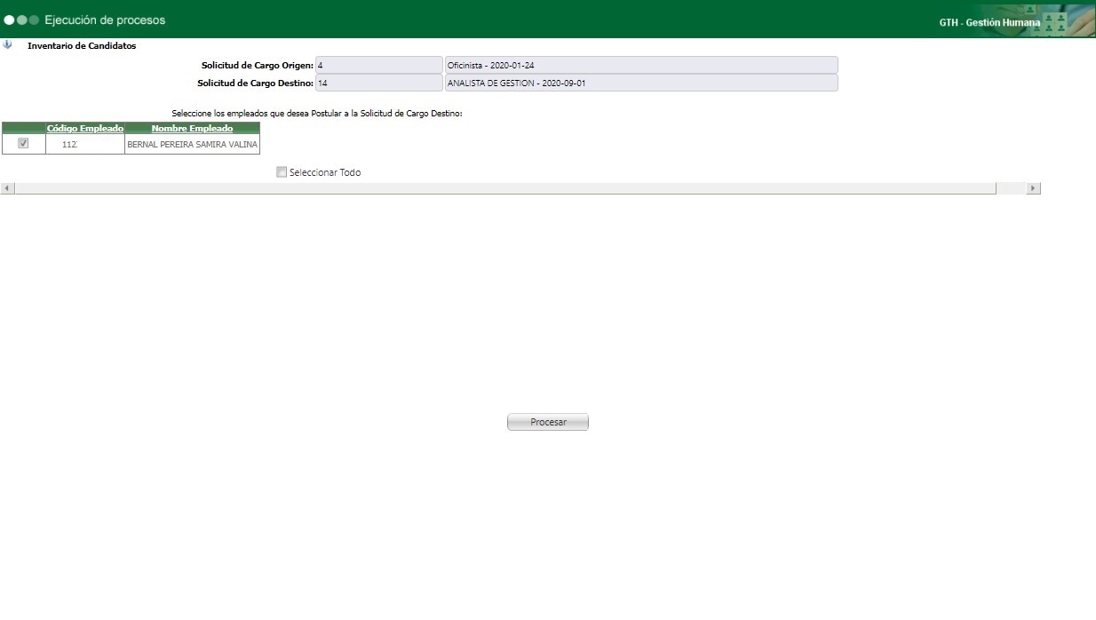Click the Solicitud de Cargo Destino code field

[378, 83]
